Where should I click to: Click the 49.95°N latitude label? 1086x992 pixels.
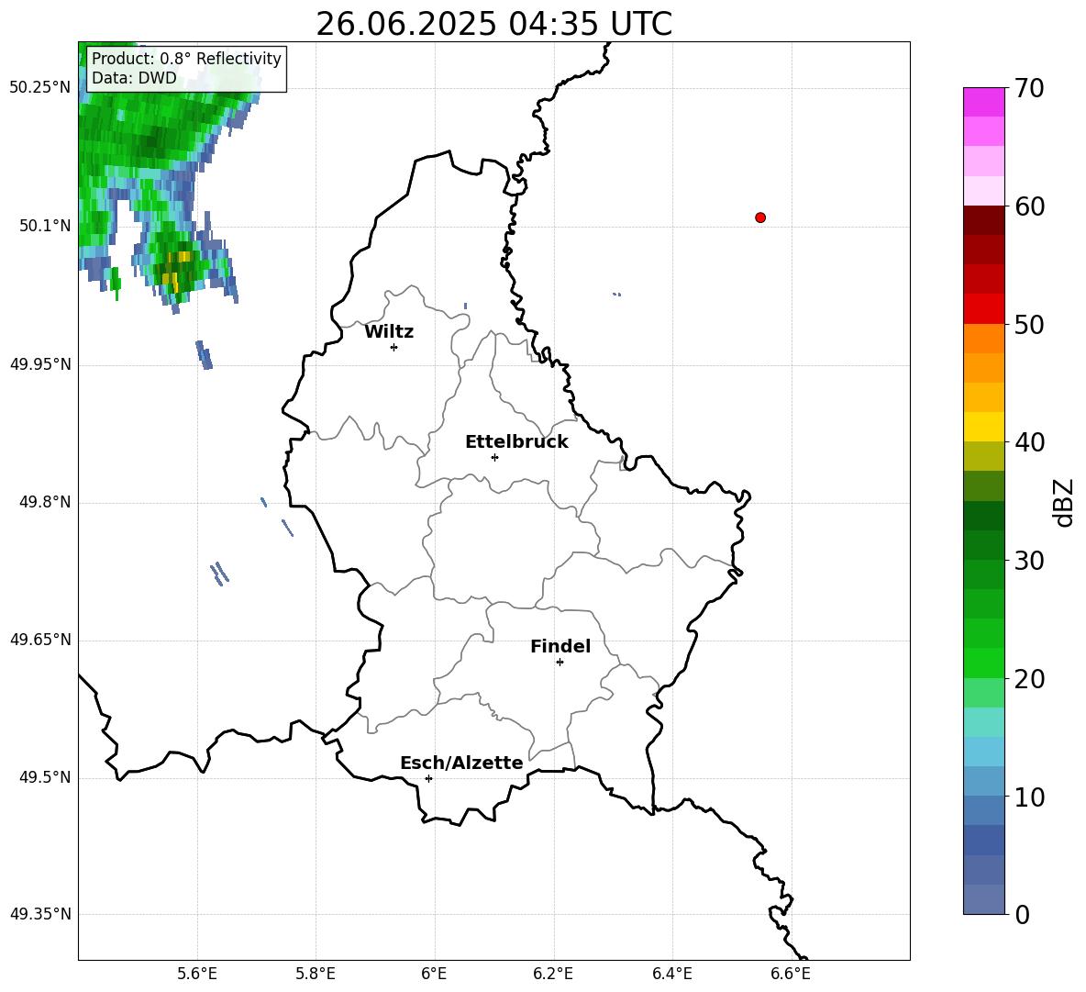(40, 364)
